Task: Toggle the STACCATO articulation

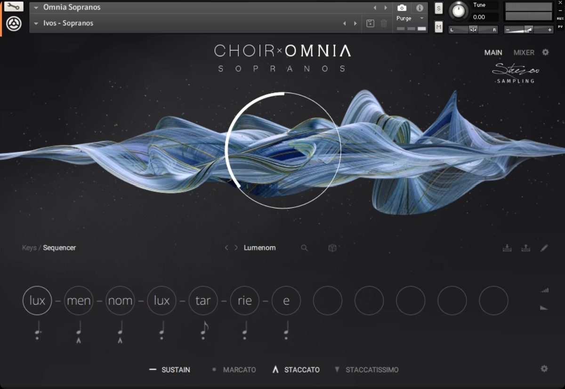Action: (x=296, y=370)
